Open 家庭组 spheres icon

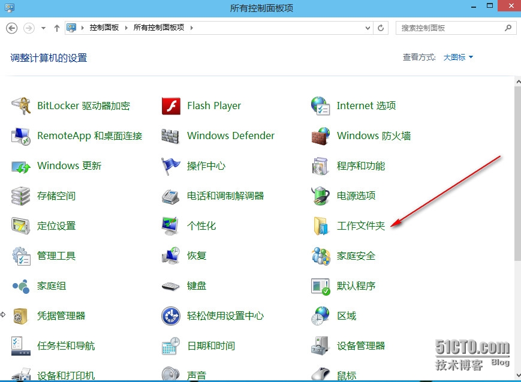click(x=21, y=286)
